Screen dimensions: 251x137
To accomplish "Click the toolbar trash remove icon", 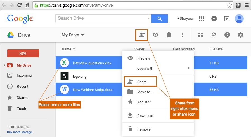I will coord(169,35).
